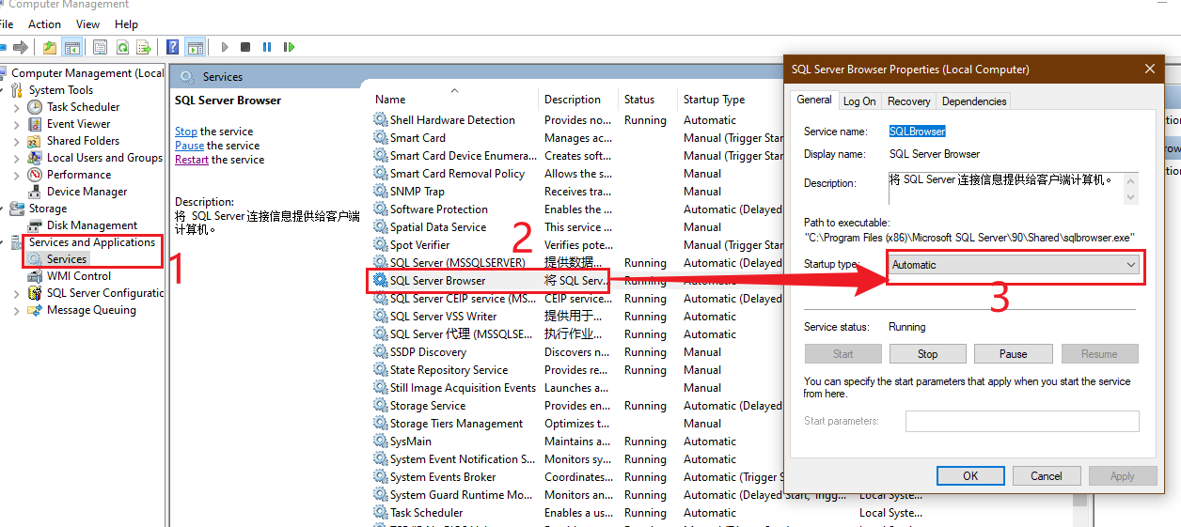Switch to the Recovery tab

[909, 101]
